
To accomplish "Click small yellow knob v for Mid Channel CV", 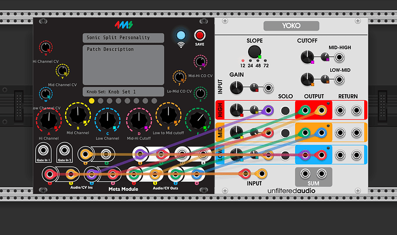I will pyautogui.click(x=62, y=70).
